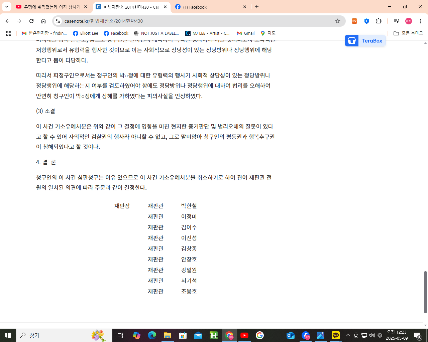Screen dimensions: 428x342
Task: Open the NOT JUST A LABEL bookmark
Action: [156, 33]
